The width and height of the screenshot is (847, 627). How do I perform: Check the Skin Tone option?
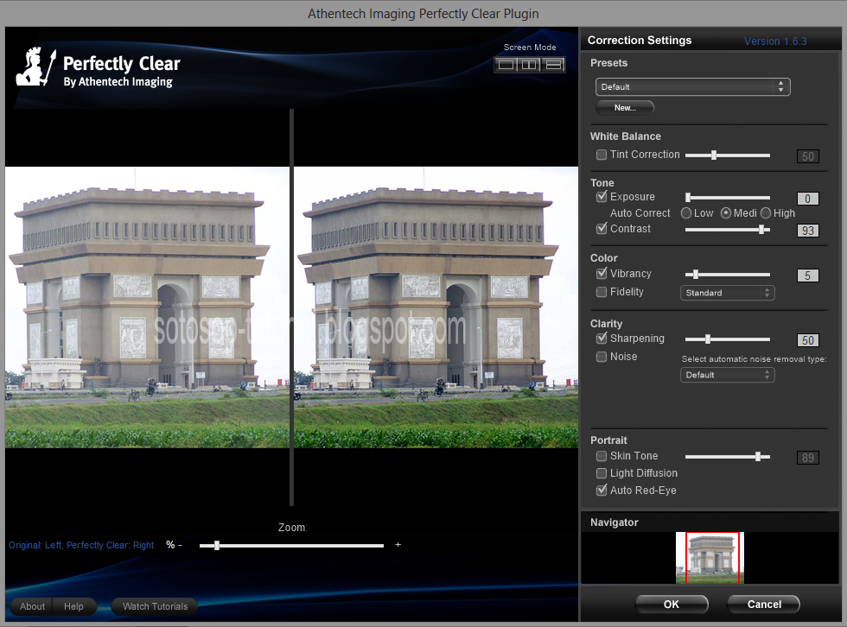pyautogui.click(x=602, y=456)
